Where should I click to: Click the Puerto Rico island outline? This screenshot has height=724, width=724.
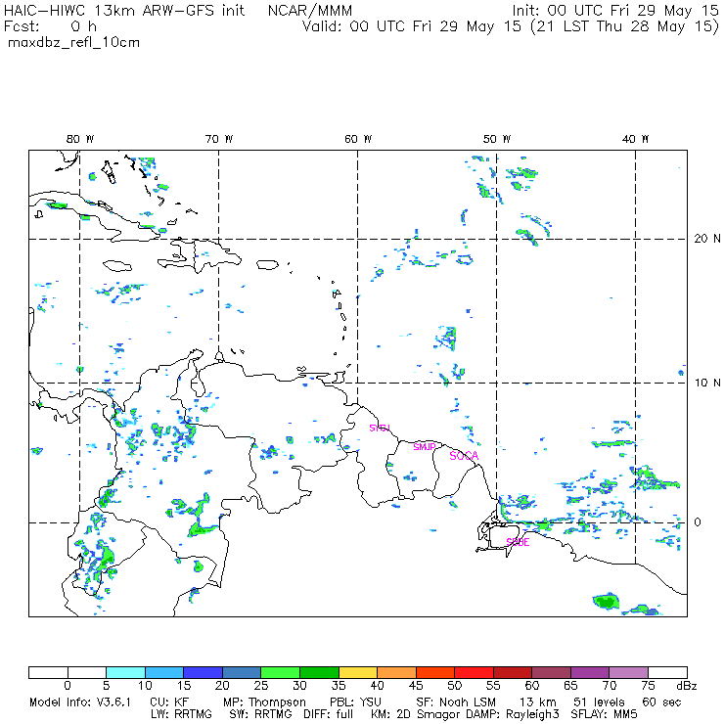click(267, 264)
